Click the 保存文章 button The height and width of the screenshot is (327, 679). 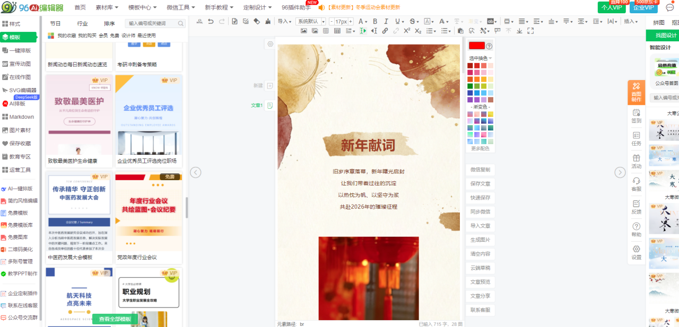click(x=480, y=183)
